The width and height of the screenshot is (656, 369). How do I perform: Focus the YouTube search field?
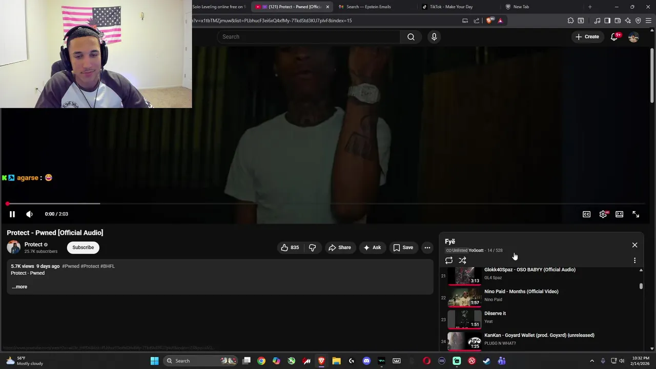click(309, 37)
